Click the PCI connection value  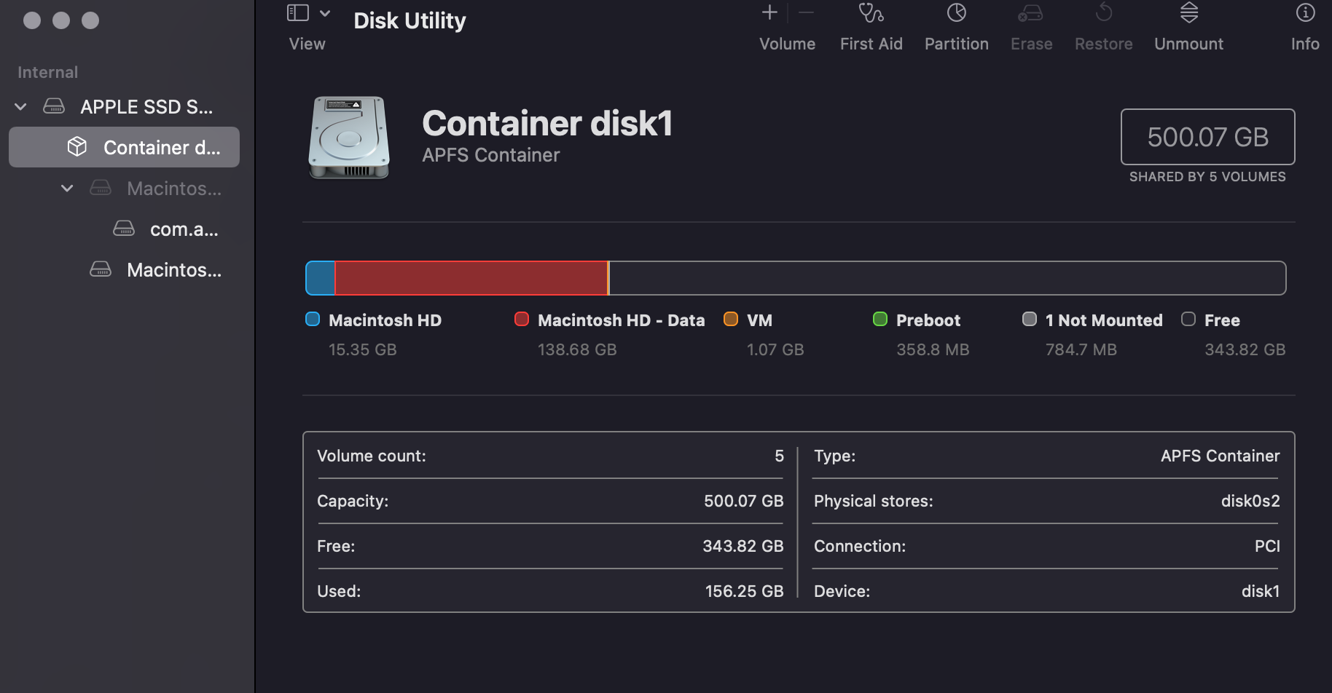point(1267,546)
